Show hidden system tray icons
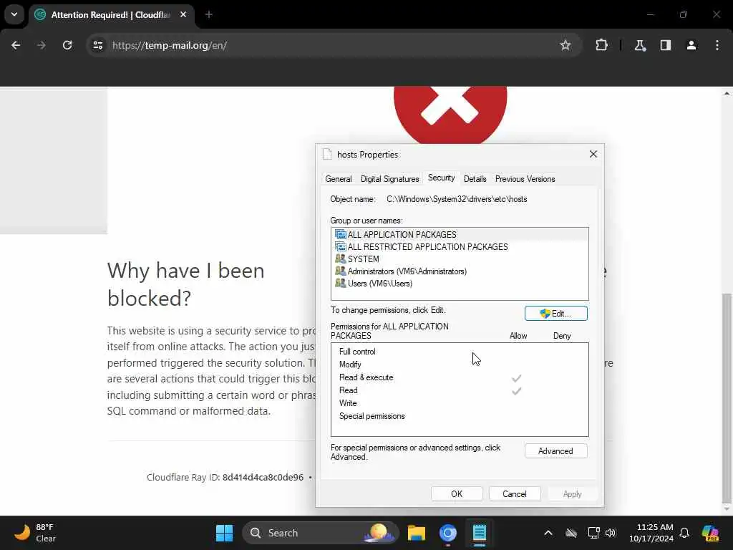This screenshot has height=550, width=733. [x=548, y=533]
